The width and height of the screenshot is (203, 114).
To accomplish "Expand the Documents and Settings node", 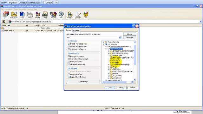I will pos(109,65).
